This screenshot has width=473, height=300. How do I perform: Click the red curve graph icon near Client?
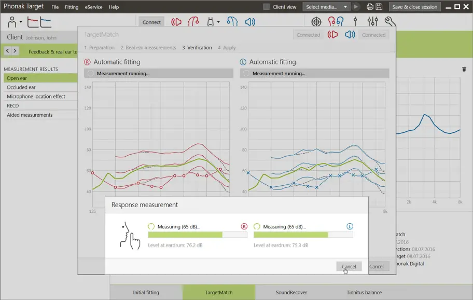(33, 21)
